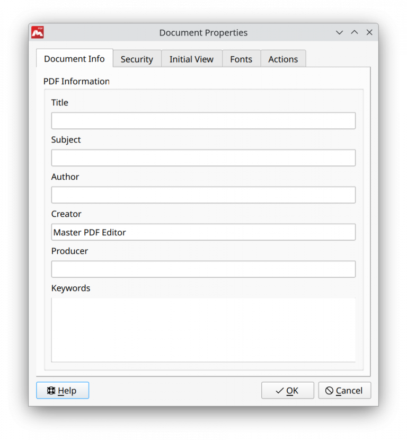407x440 pixels.
Task: Click inside the Title input field
Action: tap(203, 120)
